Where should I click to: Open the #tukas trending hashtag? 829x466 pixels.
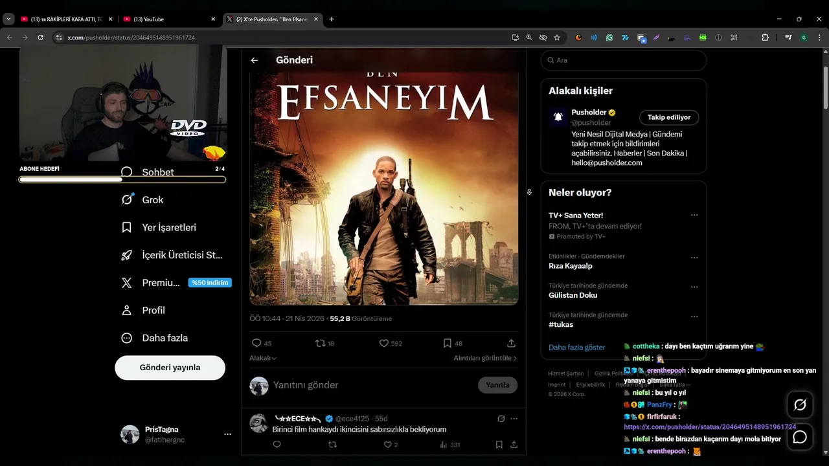coord(561,324)
